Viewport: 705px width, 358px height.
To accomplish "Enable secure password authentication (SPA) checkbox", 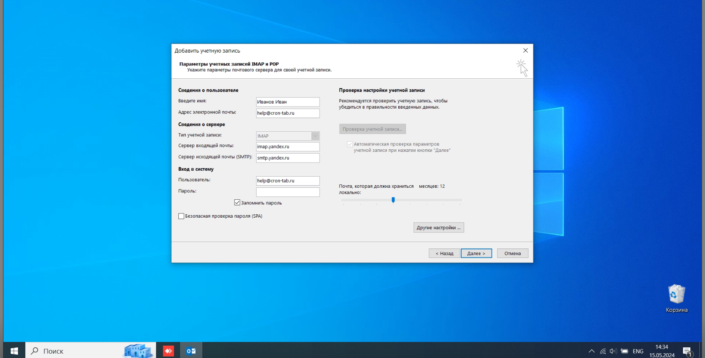I will 181,216.
